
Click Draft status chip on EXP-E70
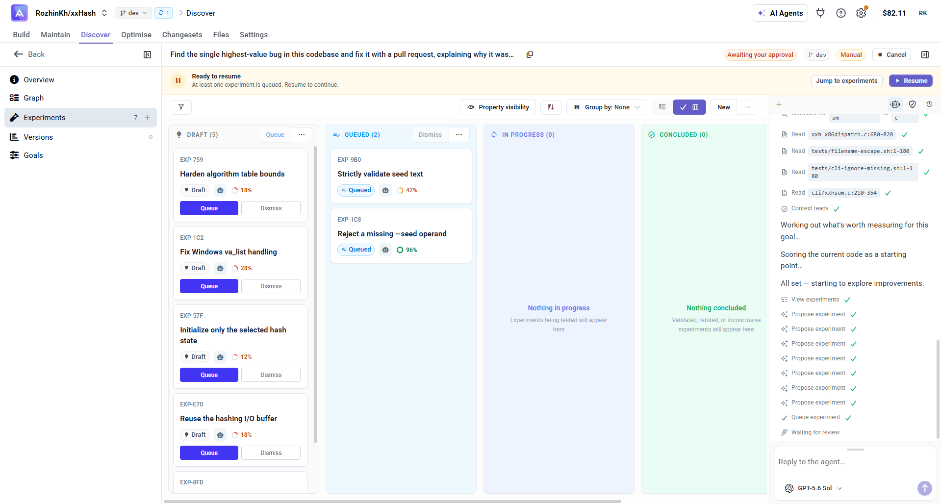pos(195,435)
